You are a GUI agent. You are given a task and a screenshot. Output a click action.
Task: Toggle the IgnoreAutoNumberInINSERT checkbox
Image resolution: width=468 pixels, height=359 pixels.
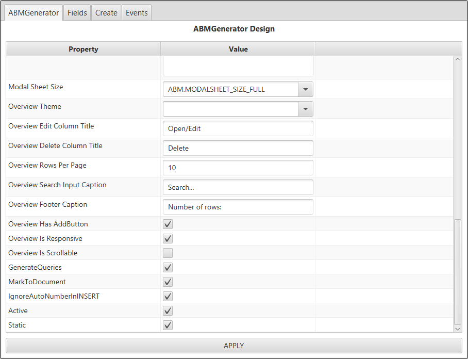tap(168, 297)
